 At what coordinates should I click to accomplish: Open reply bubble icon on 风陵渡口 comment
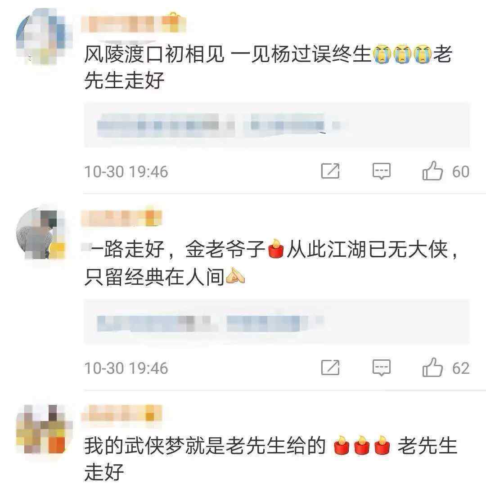(x=381, y=171)
